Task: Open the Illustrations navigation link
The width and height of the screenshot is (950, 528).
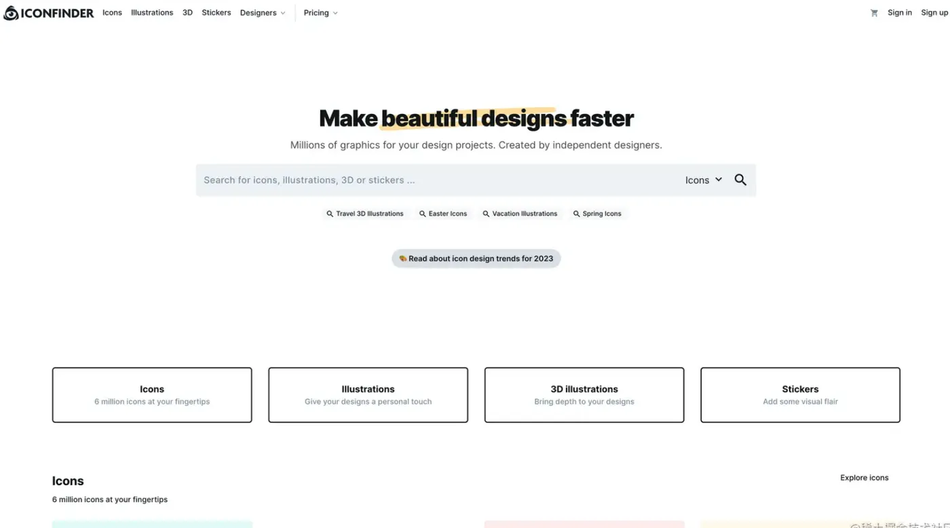Action: point(152,13)
